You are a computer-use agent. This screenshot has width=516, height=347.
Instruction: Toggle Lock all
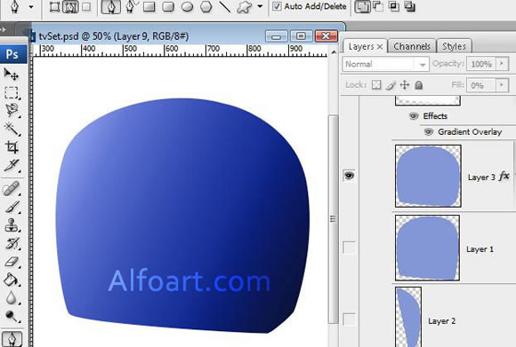pos(419,85)
